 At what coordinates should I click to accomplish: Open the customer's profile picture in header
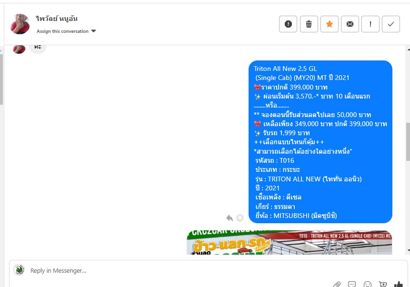pos(20,24)
